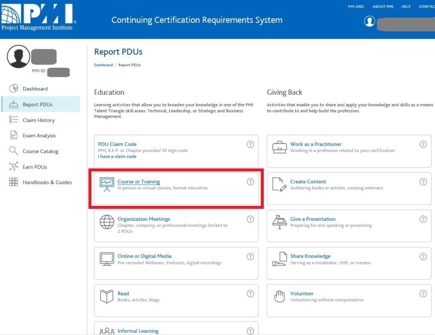Open the Organization Meetings link

click(x=144, y=219)
